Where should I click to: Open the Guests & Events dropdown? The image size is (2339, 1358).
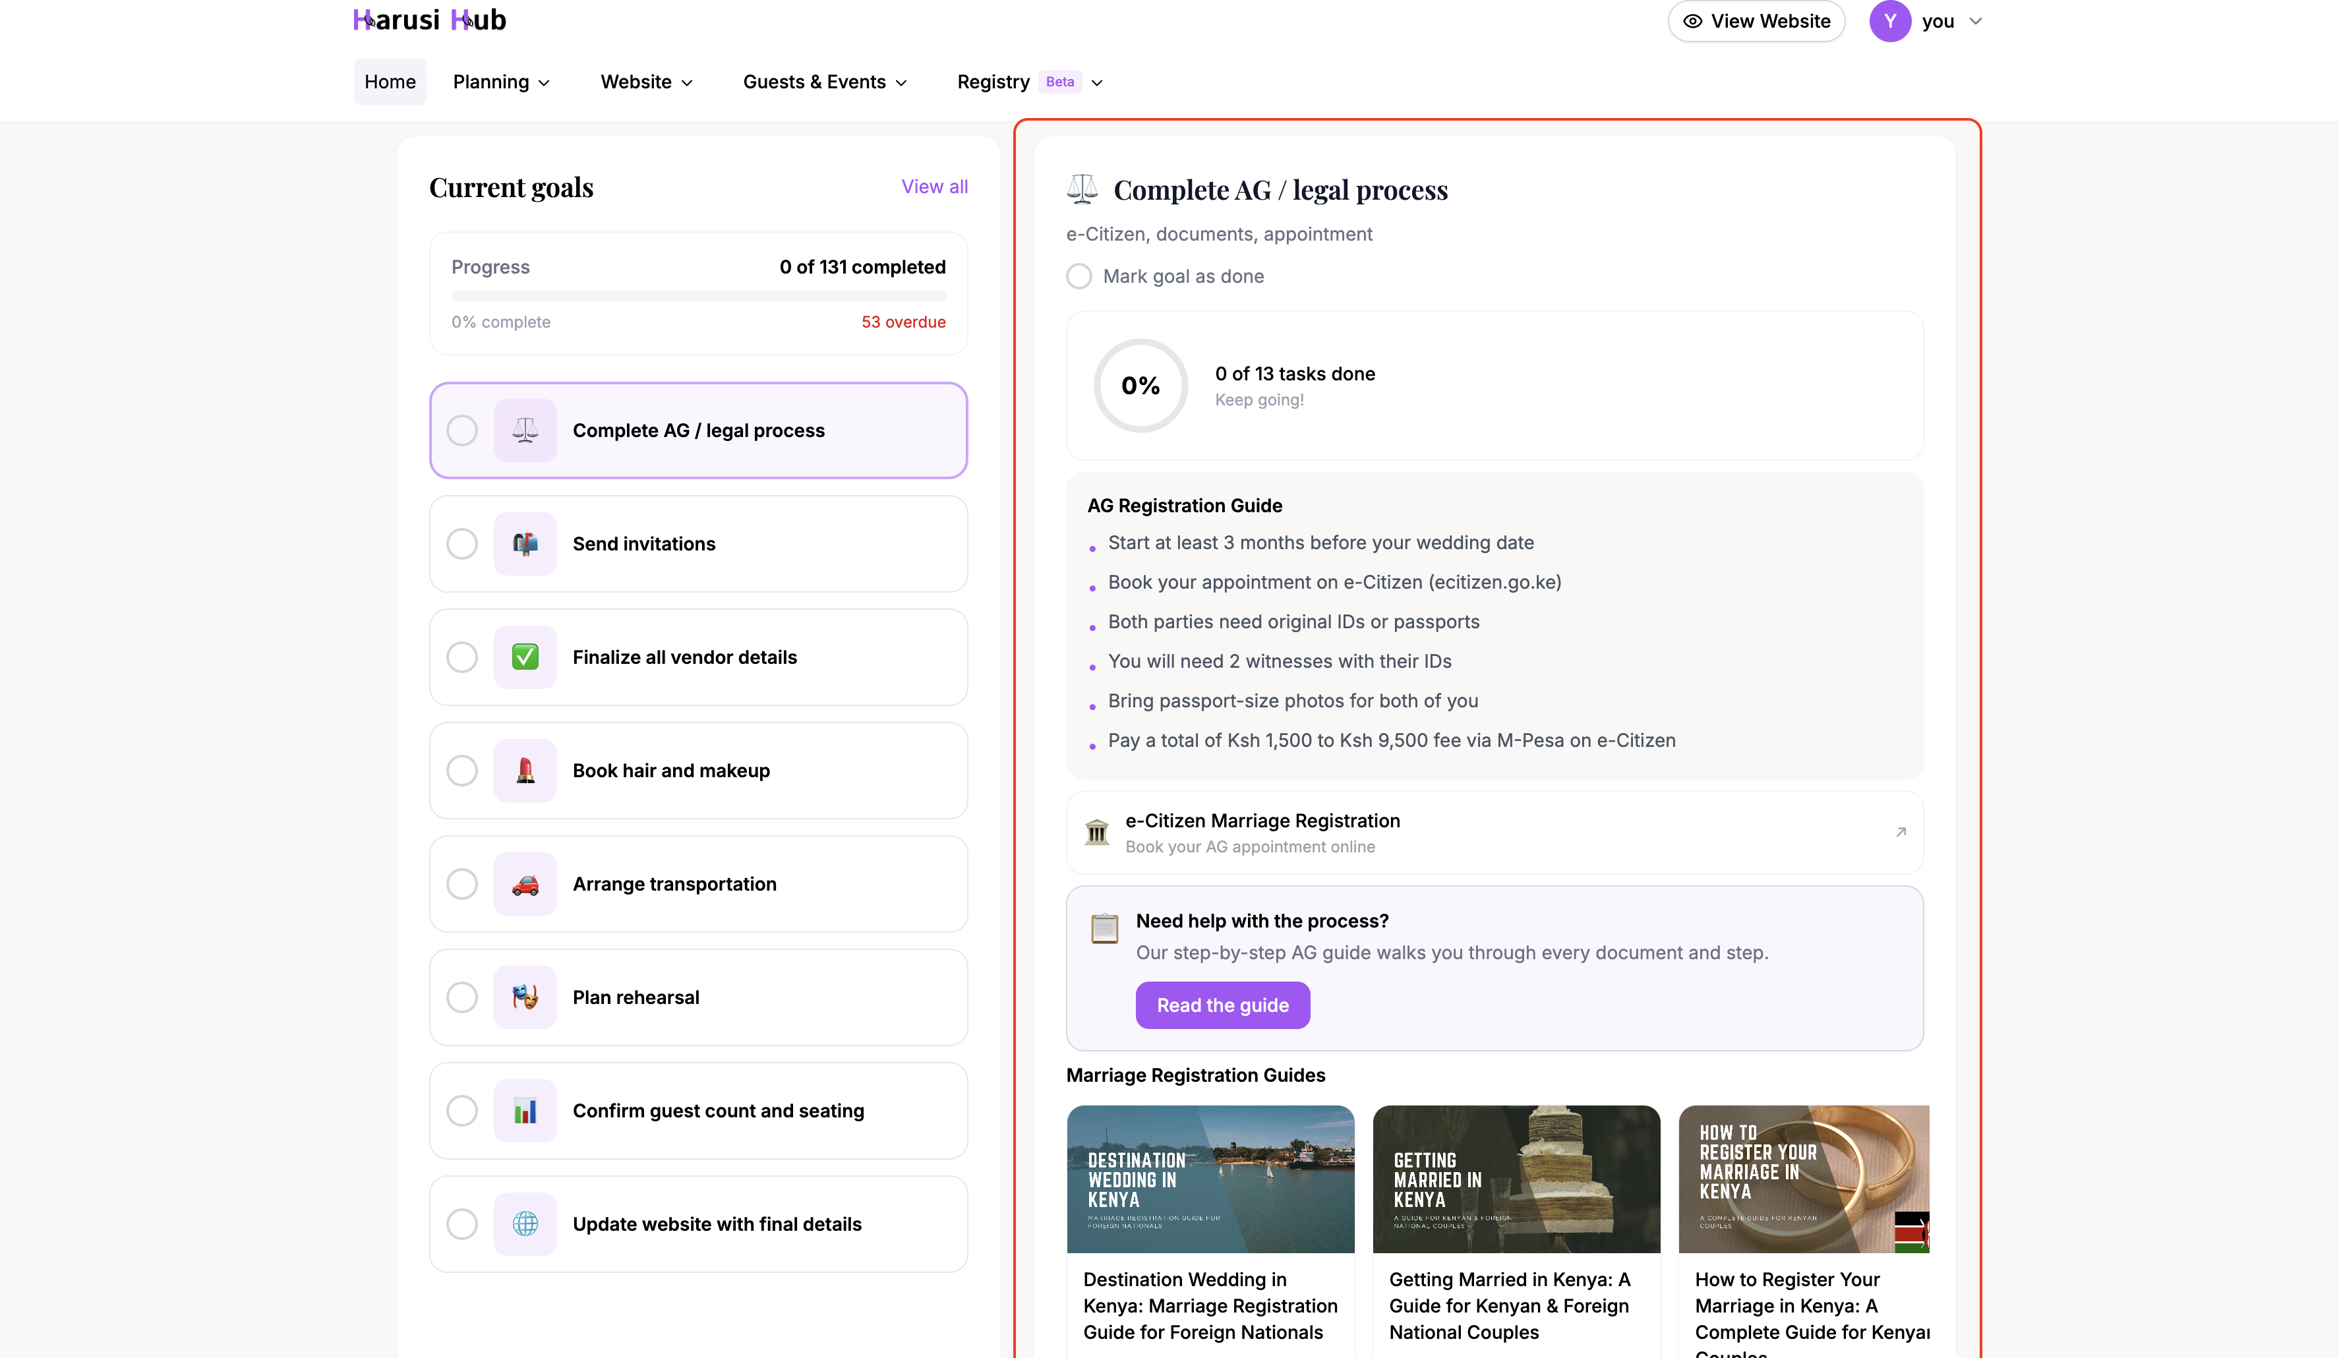pyautogui.click(x=824, y=82)
